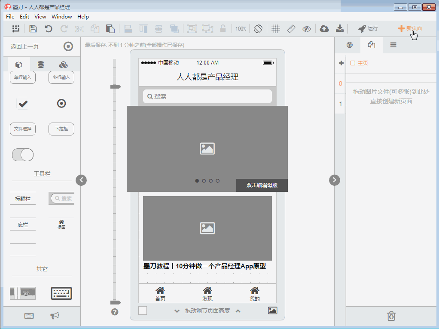Collapse the 主页 page tree item
The width and height of the screenshot is (439, 329).
(x=353, y=63)
